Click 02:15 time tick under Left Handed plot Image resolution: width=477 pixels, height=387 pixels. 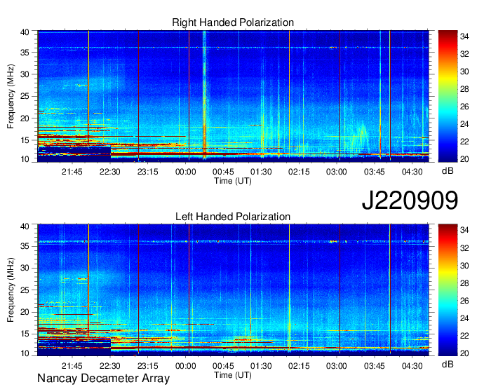pos(299,366)
